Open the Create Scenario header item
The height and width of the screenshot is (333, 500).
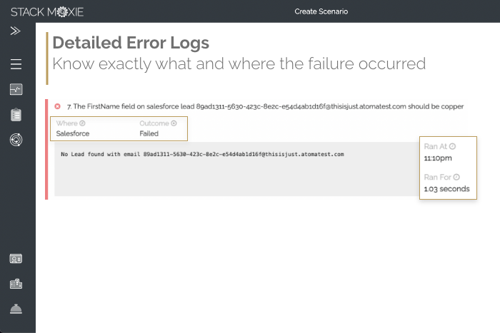coord(321,11)
